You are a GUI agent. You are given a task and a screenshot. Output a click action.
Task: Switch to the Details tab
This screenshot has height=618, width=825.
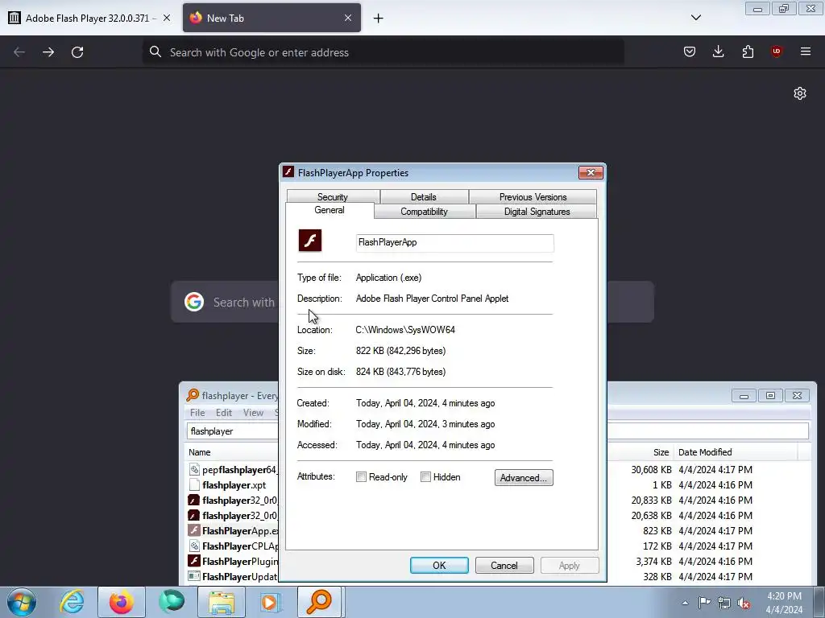click(x=424, y=197)
